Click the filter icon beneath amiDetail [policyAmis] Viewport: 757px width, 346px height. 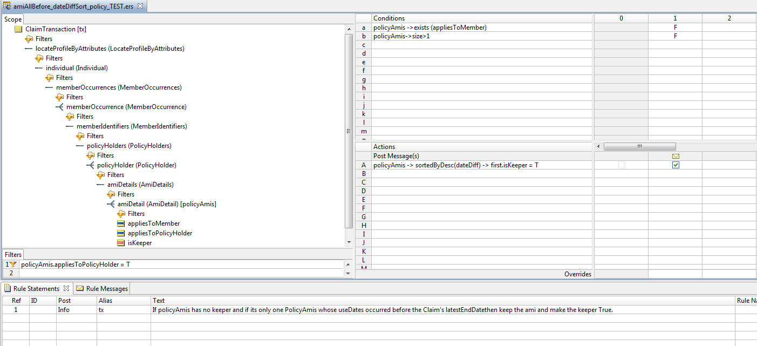click(x=121, y=214)
